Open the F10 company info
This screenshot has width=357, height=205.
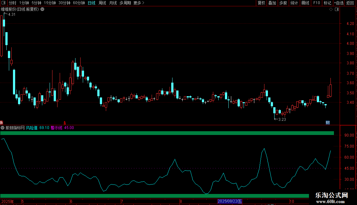[317, 3]
